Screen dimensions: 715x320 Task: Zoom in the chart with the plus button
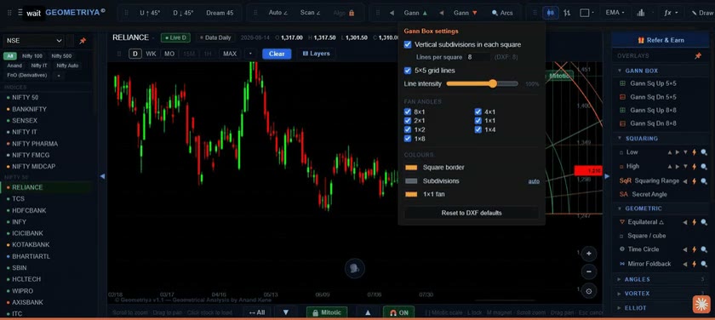(x=589, y=254)
